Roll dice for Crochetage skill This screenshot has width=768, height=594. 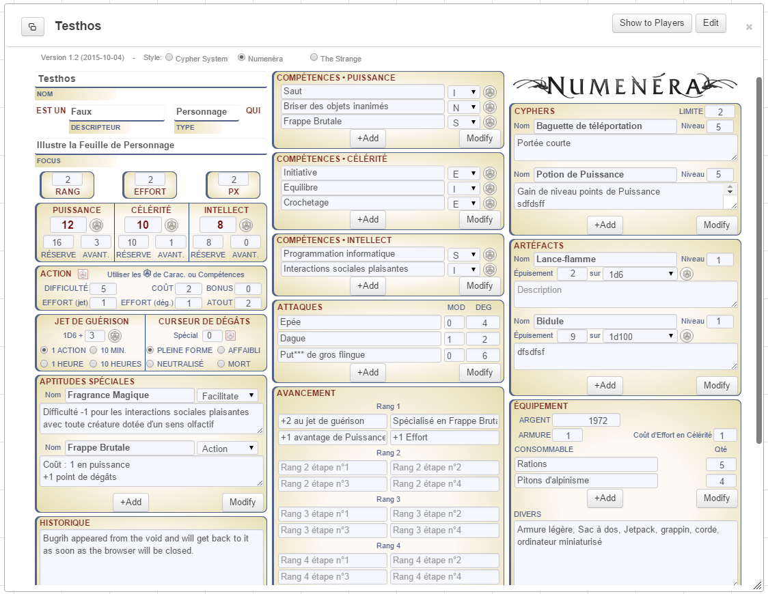point(490,203)
